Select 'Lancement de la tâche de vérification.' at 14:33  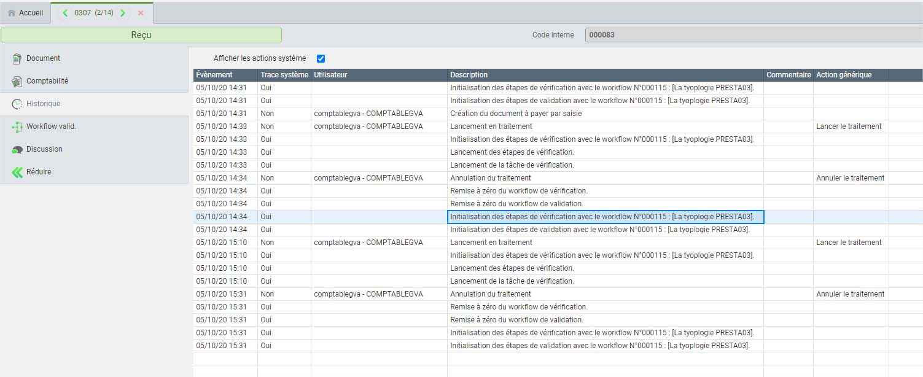coord(512,165)
